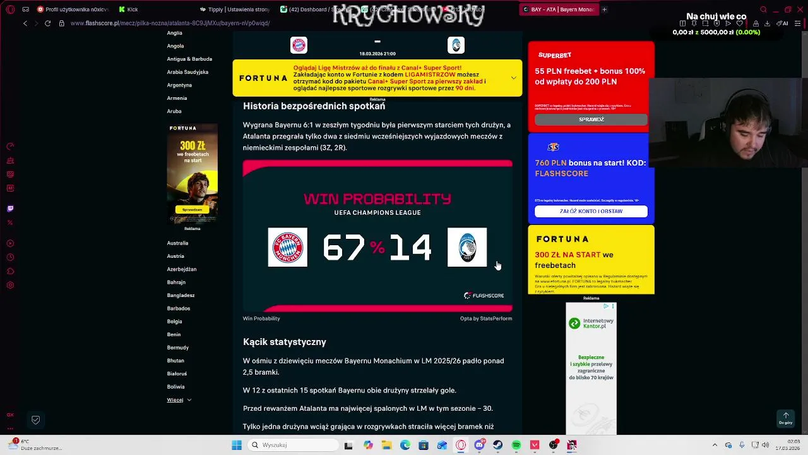
Task: Click "Sprawdzam" on Fortuna sidebar ad
Action: (x=192, y=210)
